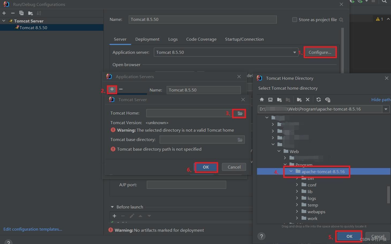
Task: Create a new configuration folder
Action: tap(30, 13)
